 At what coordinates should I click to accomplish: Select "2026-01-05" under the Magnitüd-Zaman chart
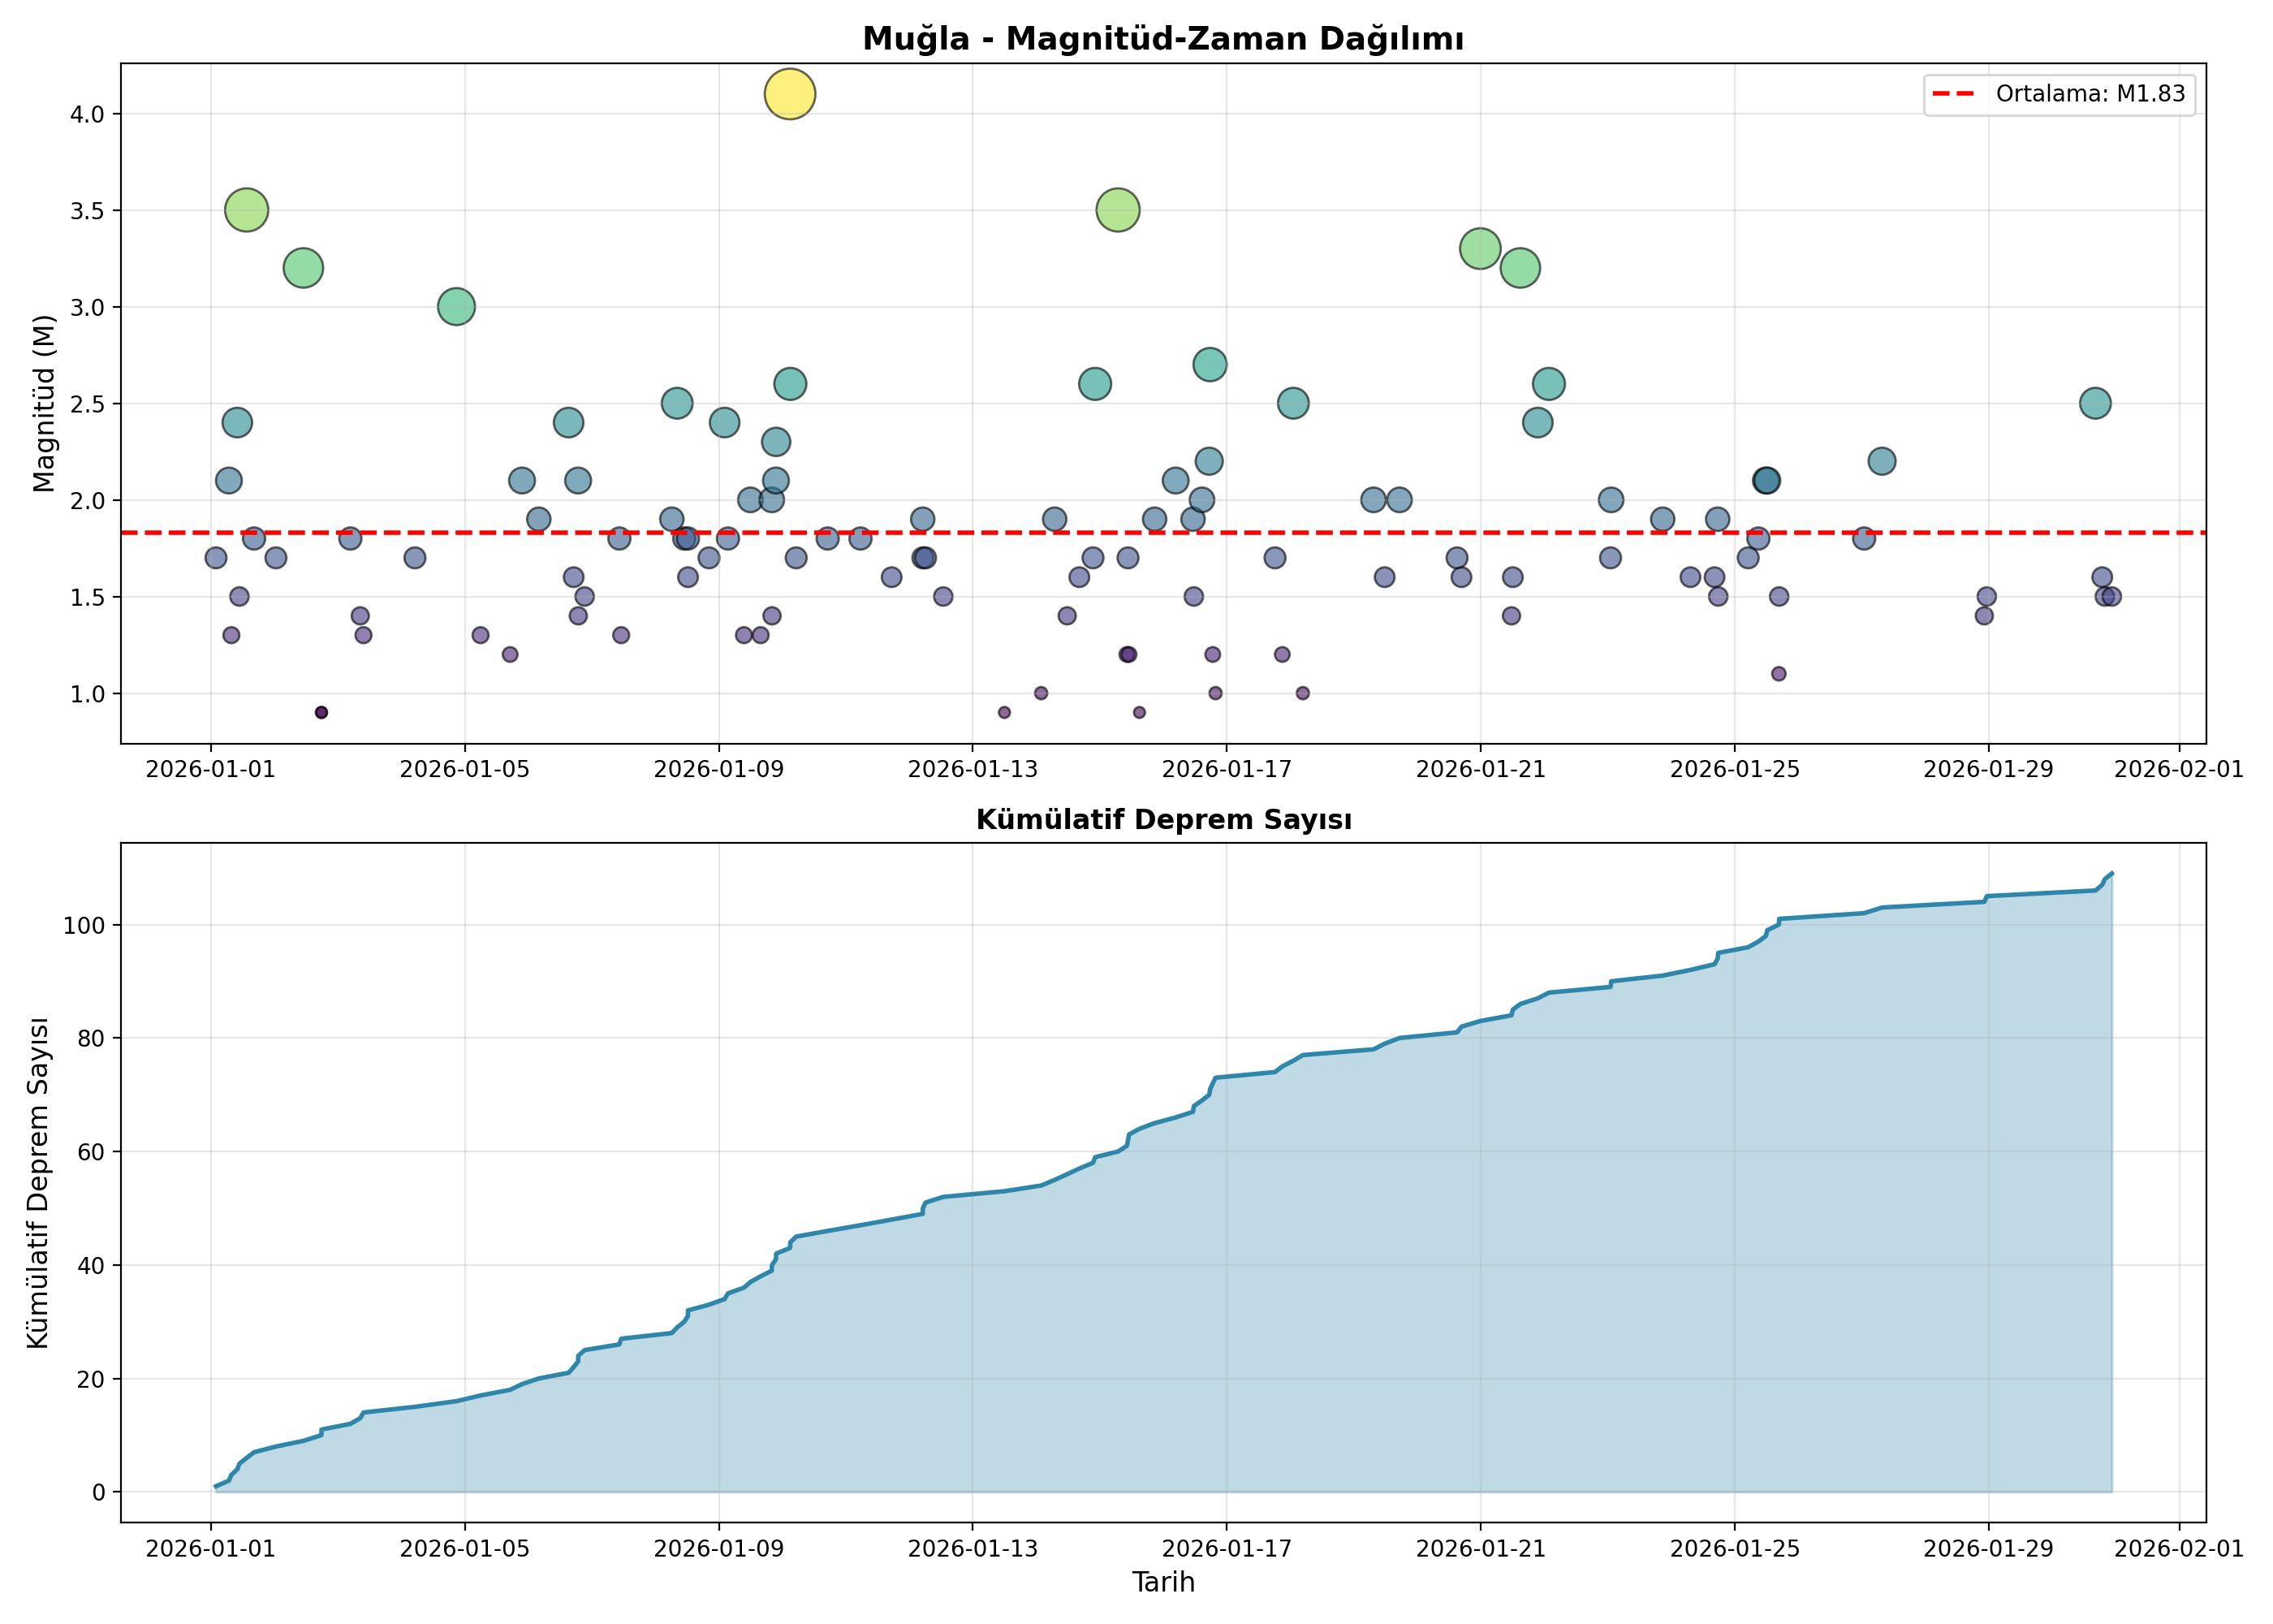(465, 769)
